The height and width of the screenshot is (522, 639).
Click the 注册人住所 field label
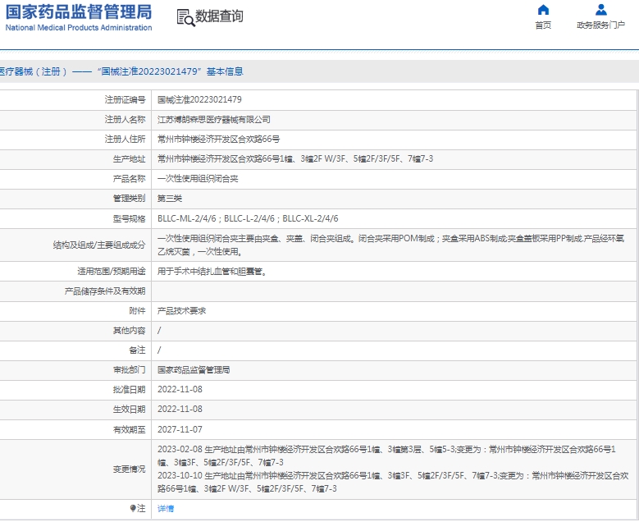click(126, 139)
